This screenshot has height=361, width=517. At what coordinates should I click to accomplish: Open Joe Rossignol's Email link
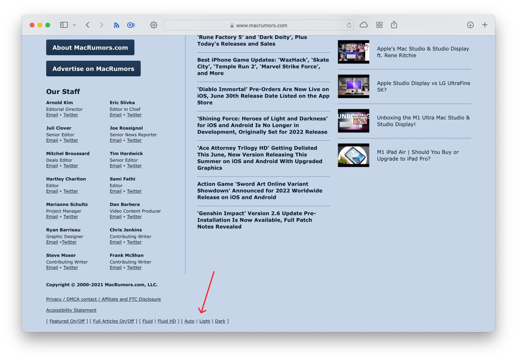click(x=116, y=140)
